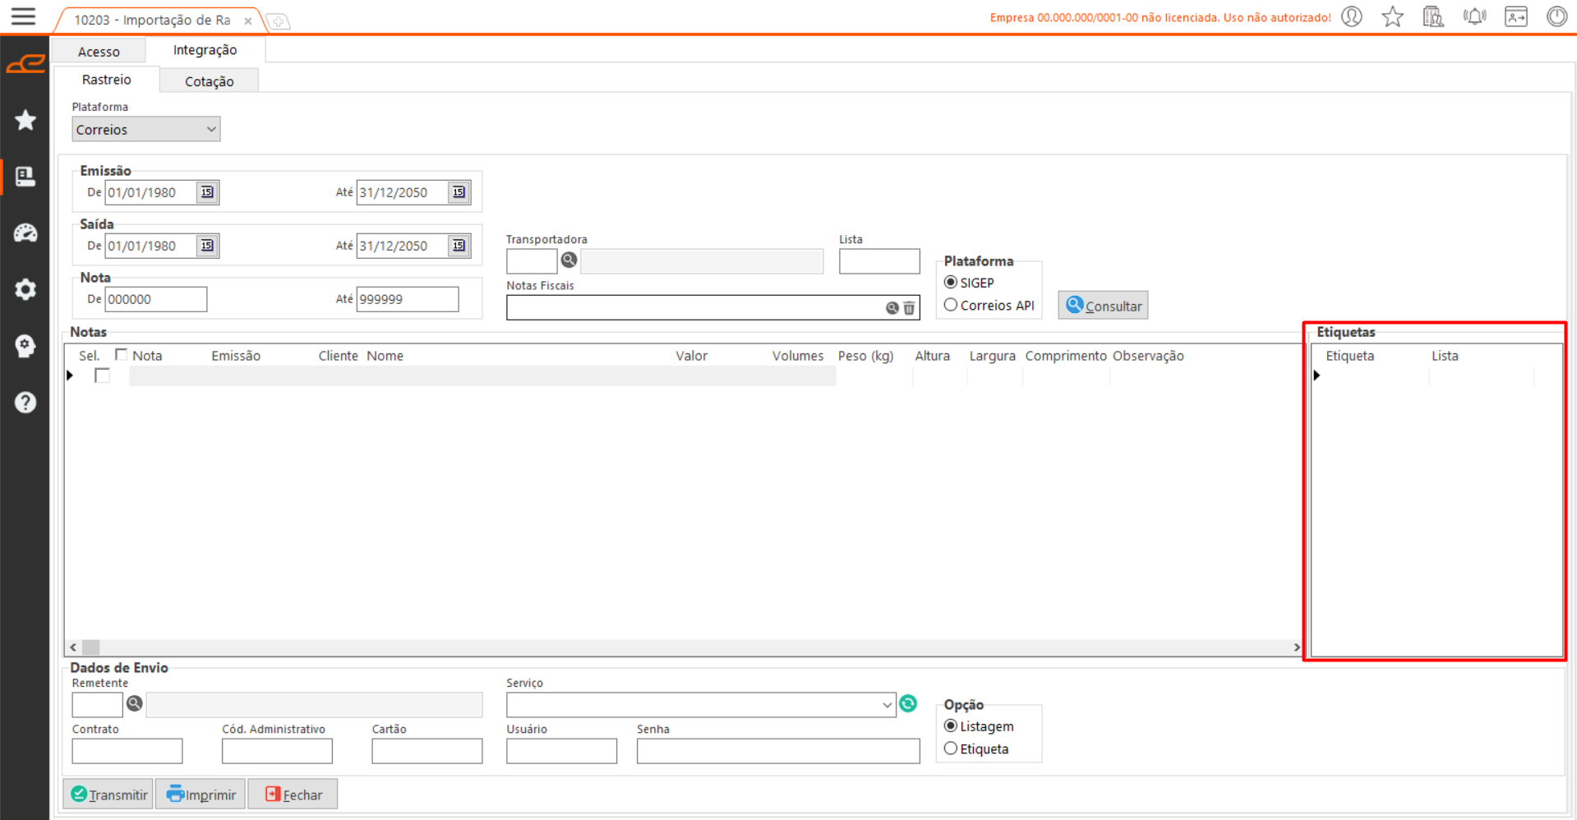Image resolution: width=1577 pixels, height=820 pixels.
Task: Open the dashboard gauge icon in sidebar
Action: tap(25, 233)
